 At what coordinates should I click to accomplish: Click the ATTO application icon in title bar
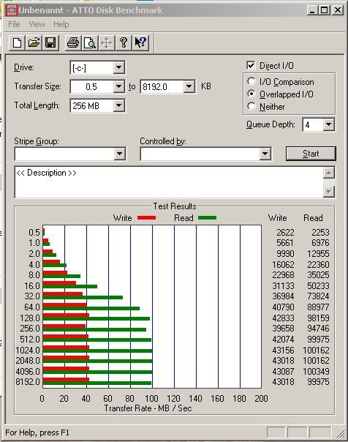pos(11,10)
